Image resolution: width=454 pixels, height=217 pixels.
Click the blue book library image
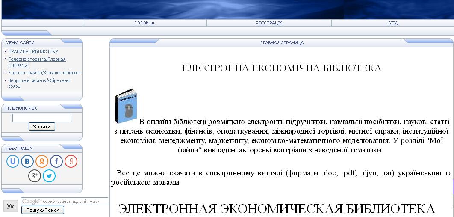click(x=126, y=106)
